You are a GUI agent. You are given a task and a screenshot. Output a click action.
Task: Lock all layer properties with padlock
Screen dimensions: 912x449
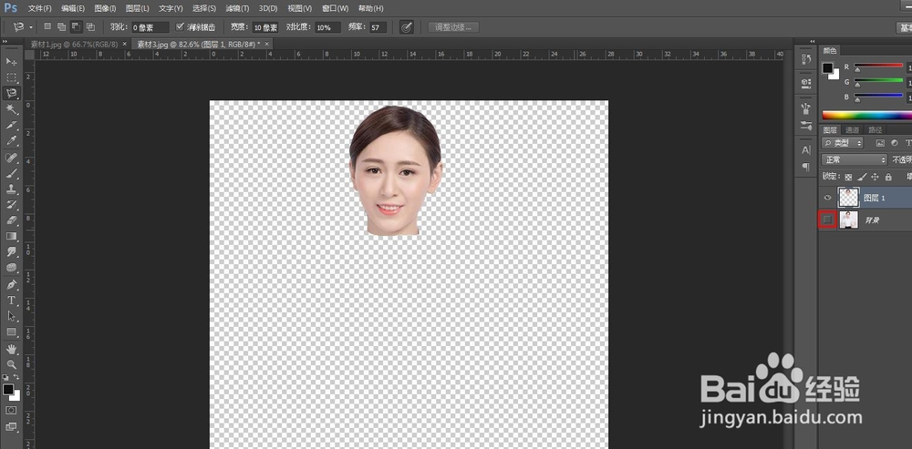click(888, 177)
